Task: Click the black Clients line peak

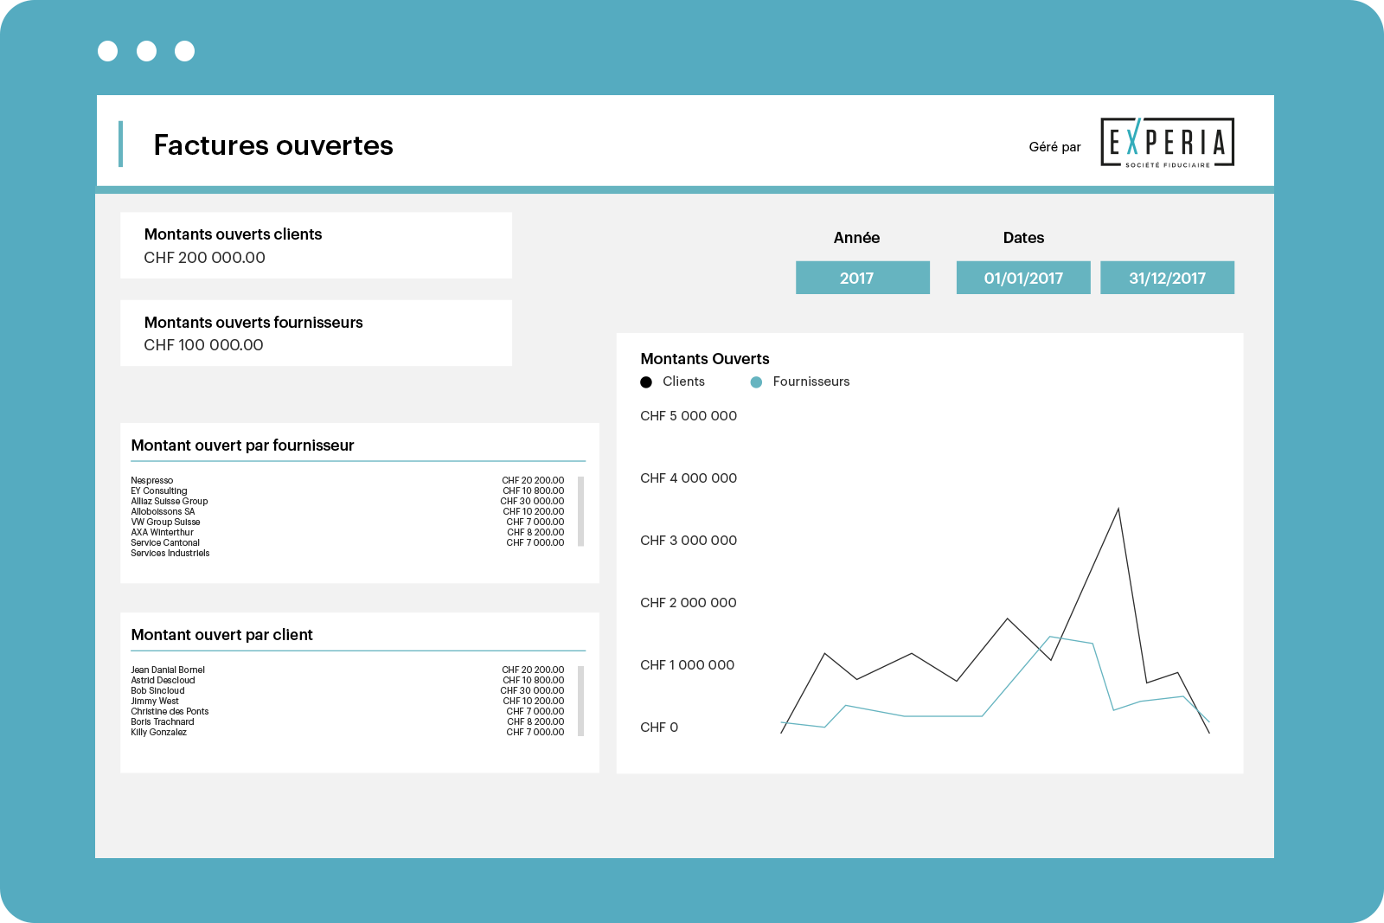Action: (x=1118, y=509)
